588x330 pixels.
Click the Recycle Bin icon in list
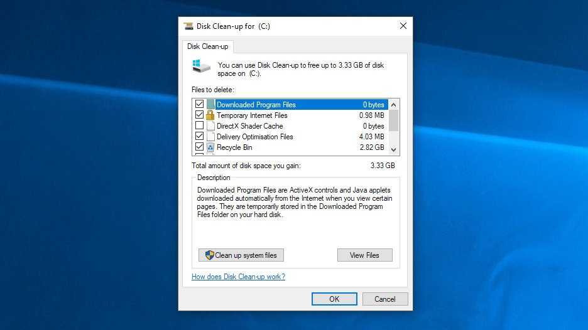pos(210,147)
